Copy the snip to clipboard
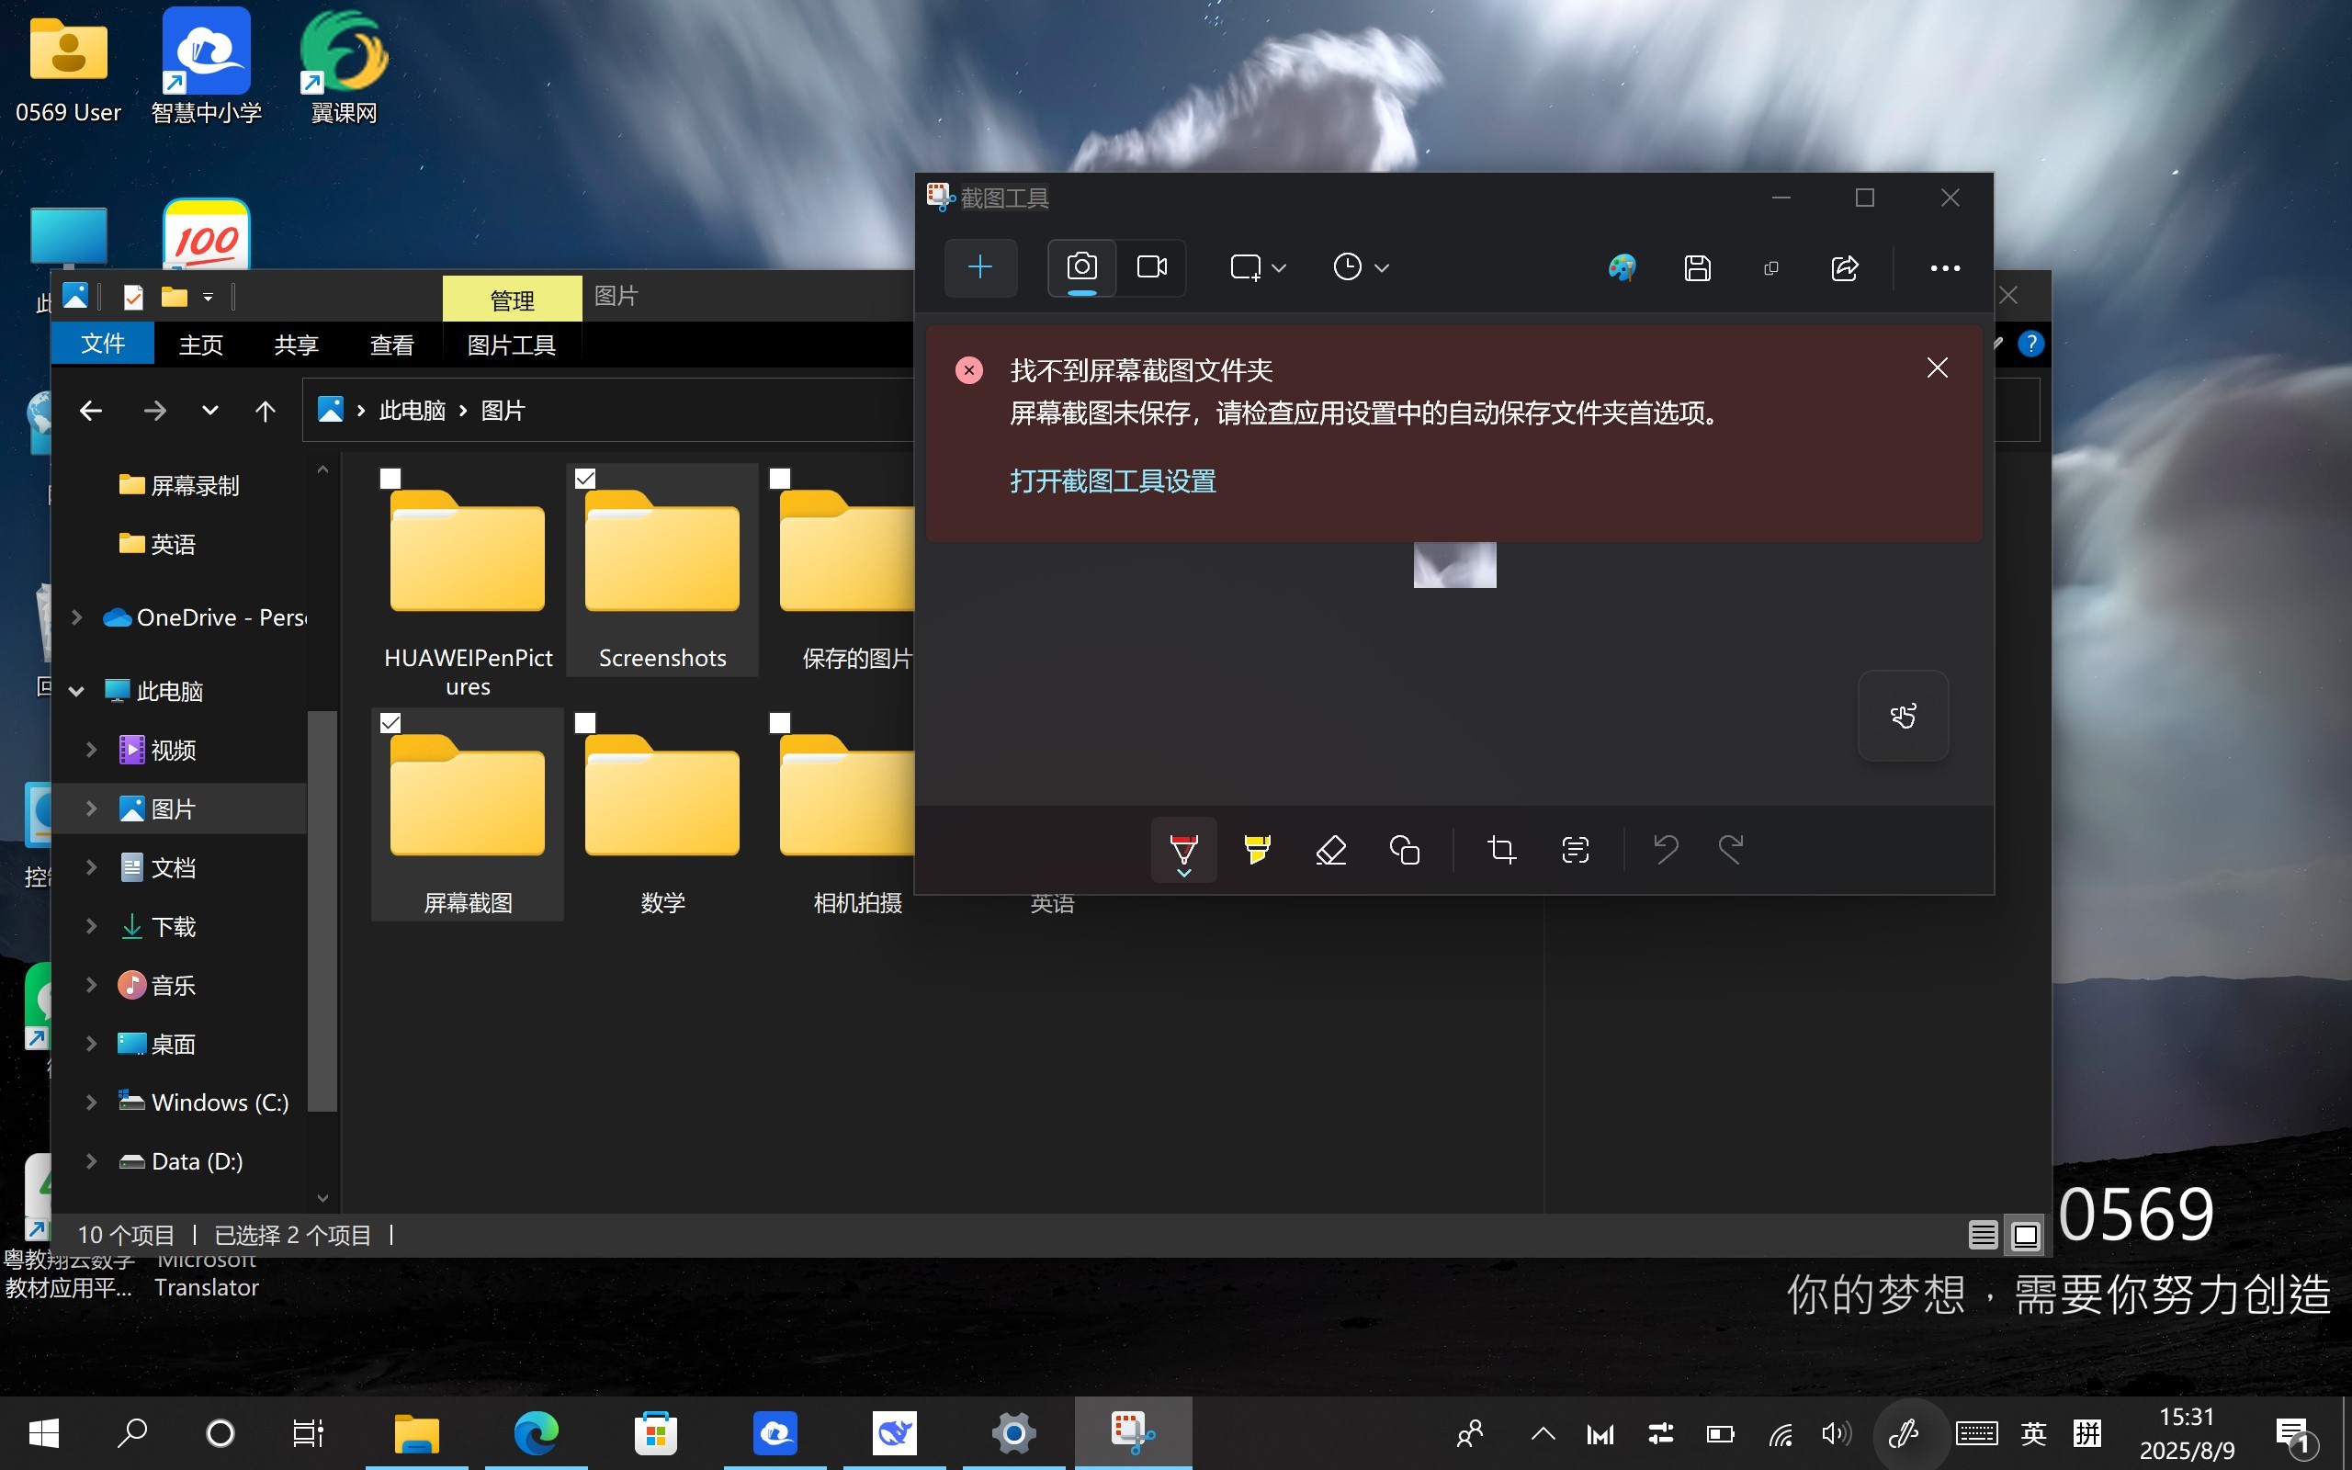 (1770, 267)
